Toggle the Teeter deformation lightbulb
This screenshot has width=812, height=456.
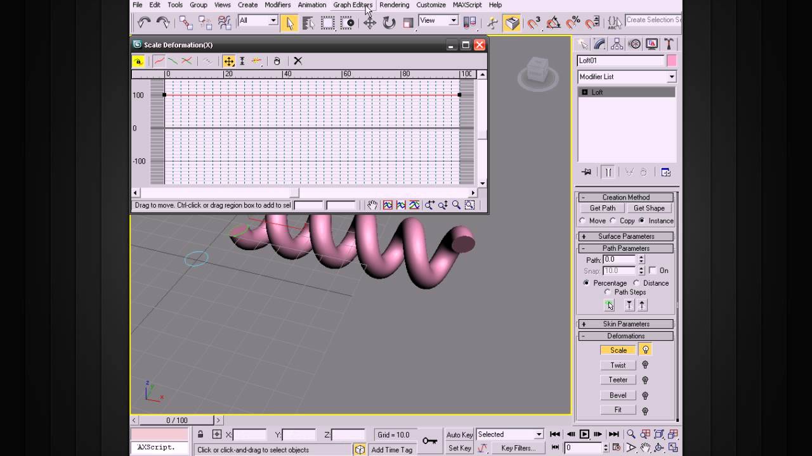(645, 380)
